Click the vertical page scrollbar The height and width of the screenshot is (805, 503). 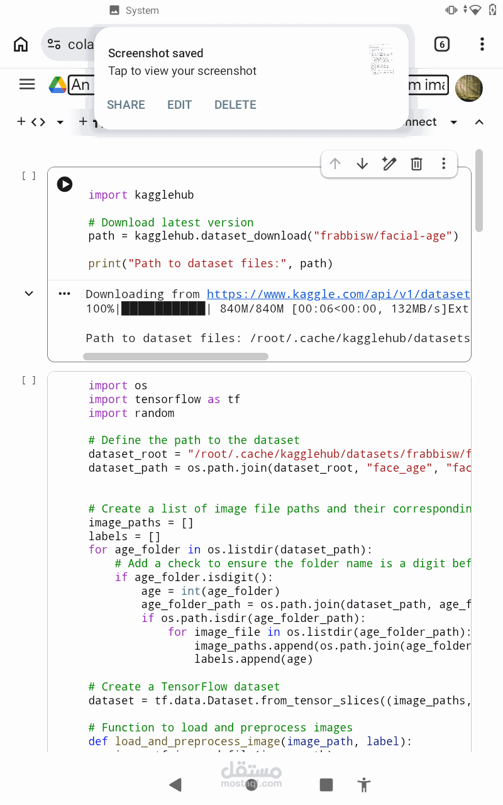(479, 191)
